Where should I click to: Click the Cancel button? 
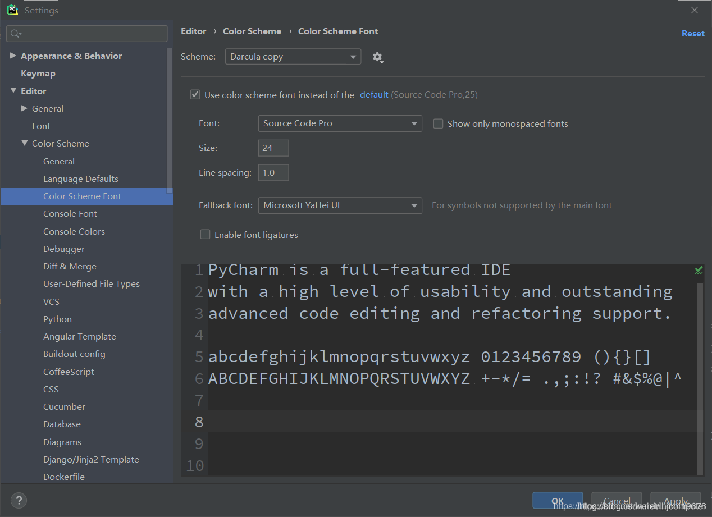pyautogui.click(x=617, y=501)
